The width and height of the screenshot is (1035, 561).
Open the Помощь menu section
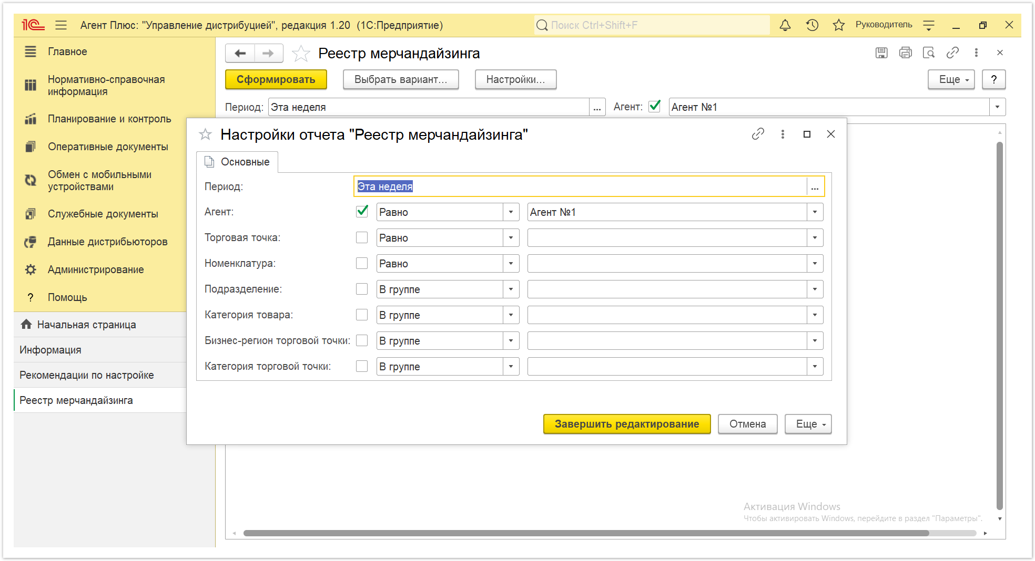[x=67, y=297]
